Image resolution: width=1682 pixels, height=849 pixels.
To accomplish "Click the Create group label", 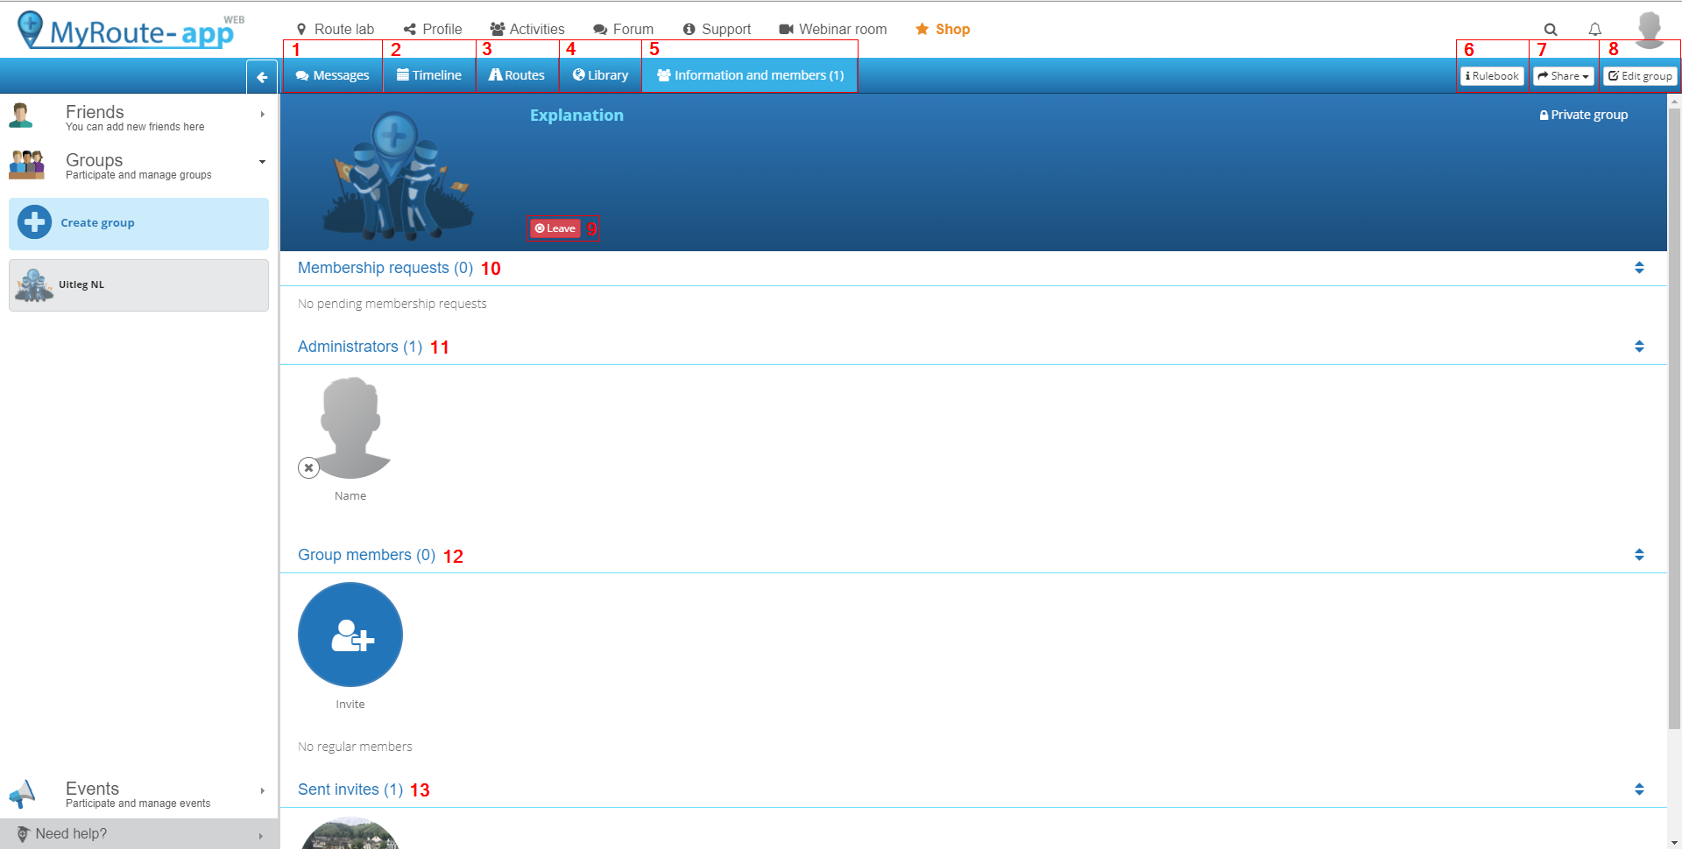I will point(97,222).
